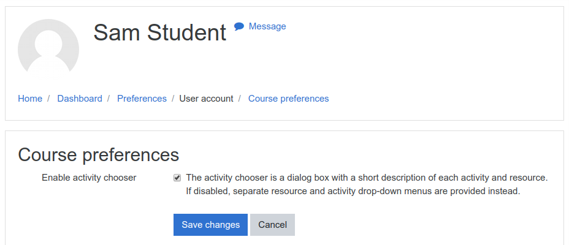Cancel the course preferences form
Viewport: 569px width, 245px height.
272,225
